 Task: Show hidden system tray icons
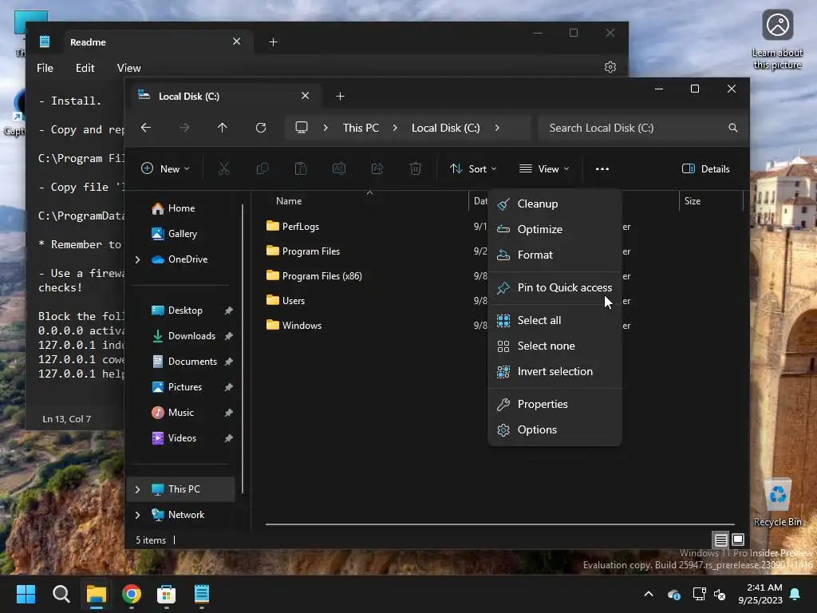649,594
